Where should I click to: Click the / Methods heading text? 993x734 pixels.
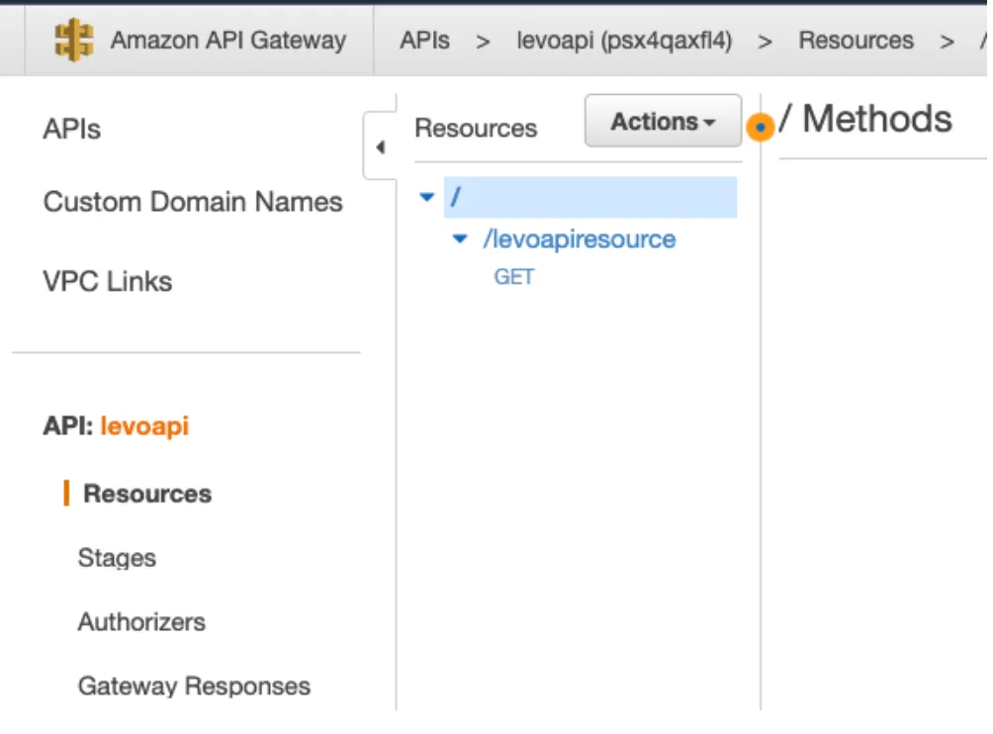pyautogui.click(x=865, y=119)
